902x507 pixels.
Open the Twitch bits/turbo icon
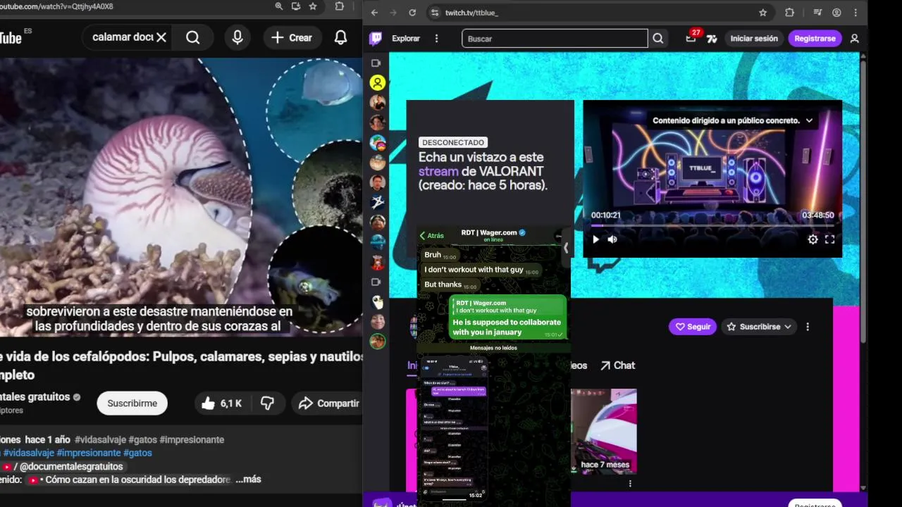pyautogui.click(x=712, y=39)
